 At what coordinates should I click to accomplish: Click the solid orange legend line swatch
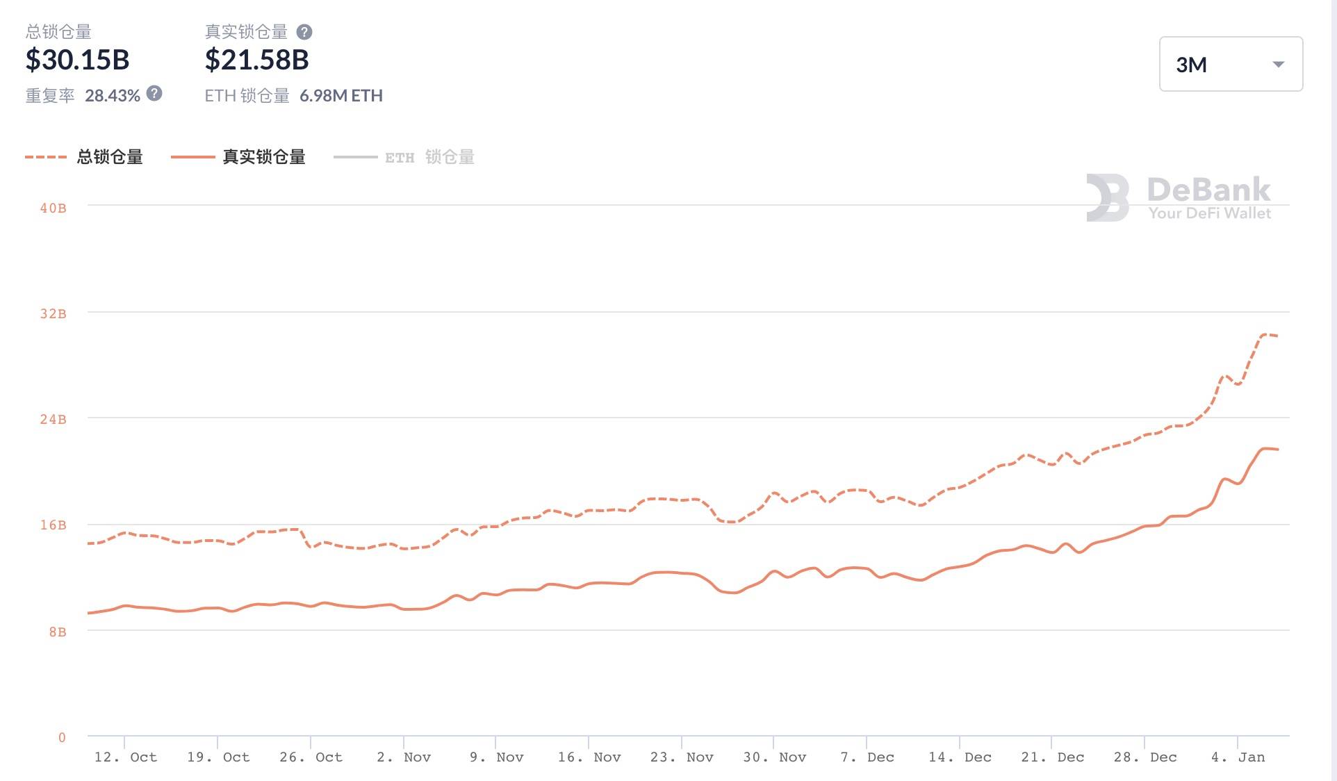point(192,157)
